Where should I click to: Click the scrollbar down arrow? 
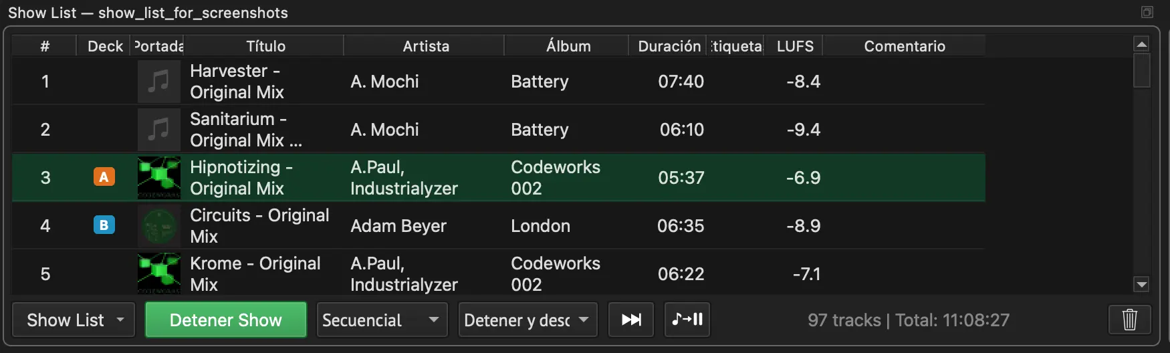pyautogui.click(x=1142, y=285)
